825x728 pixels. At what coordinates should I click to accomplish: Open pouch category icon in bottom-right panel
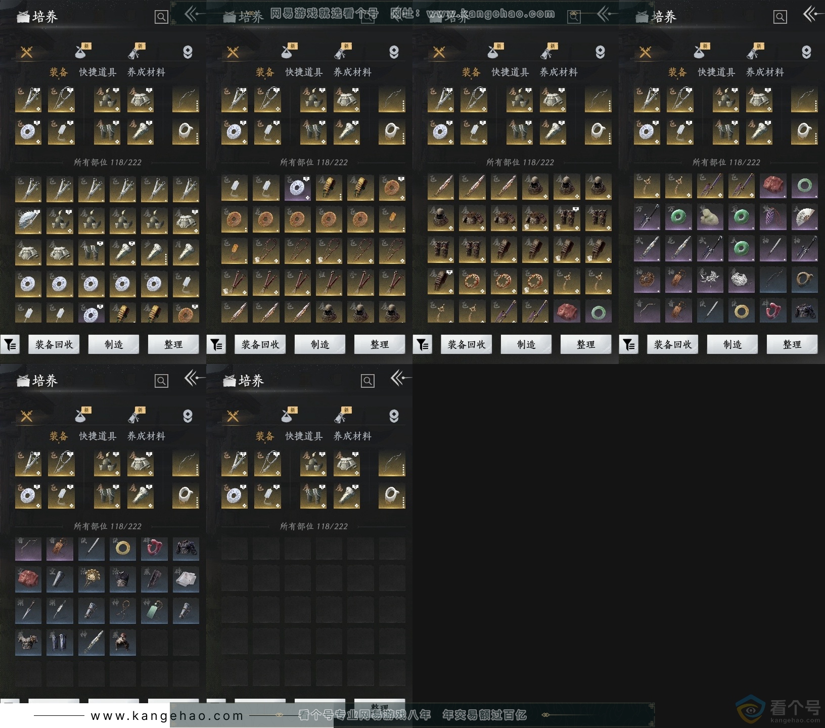point(287,415)
